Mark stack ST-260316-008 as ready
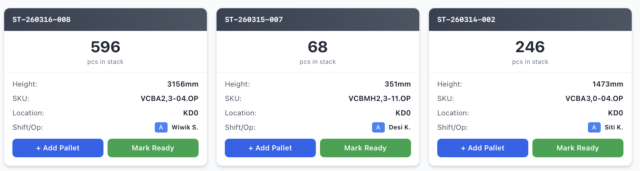Viewport: 640px width, 171px height. click(x=153, y=148)
